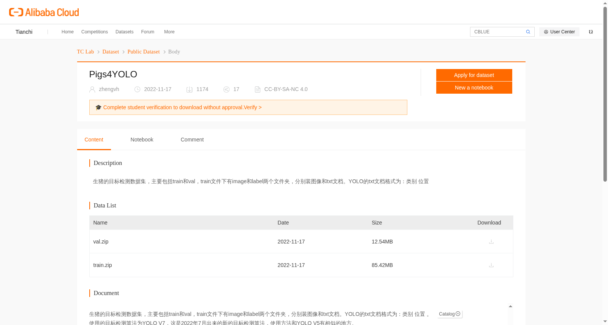608x325 pixels.
Task: Click the download count icon beside 1174
Action: pyautogui.click(x=190, y=89)
